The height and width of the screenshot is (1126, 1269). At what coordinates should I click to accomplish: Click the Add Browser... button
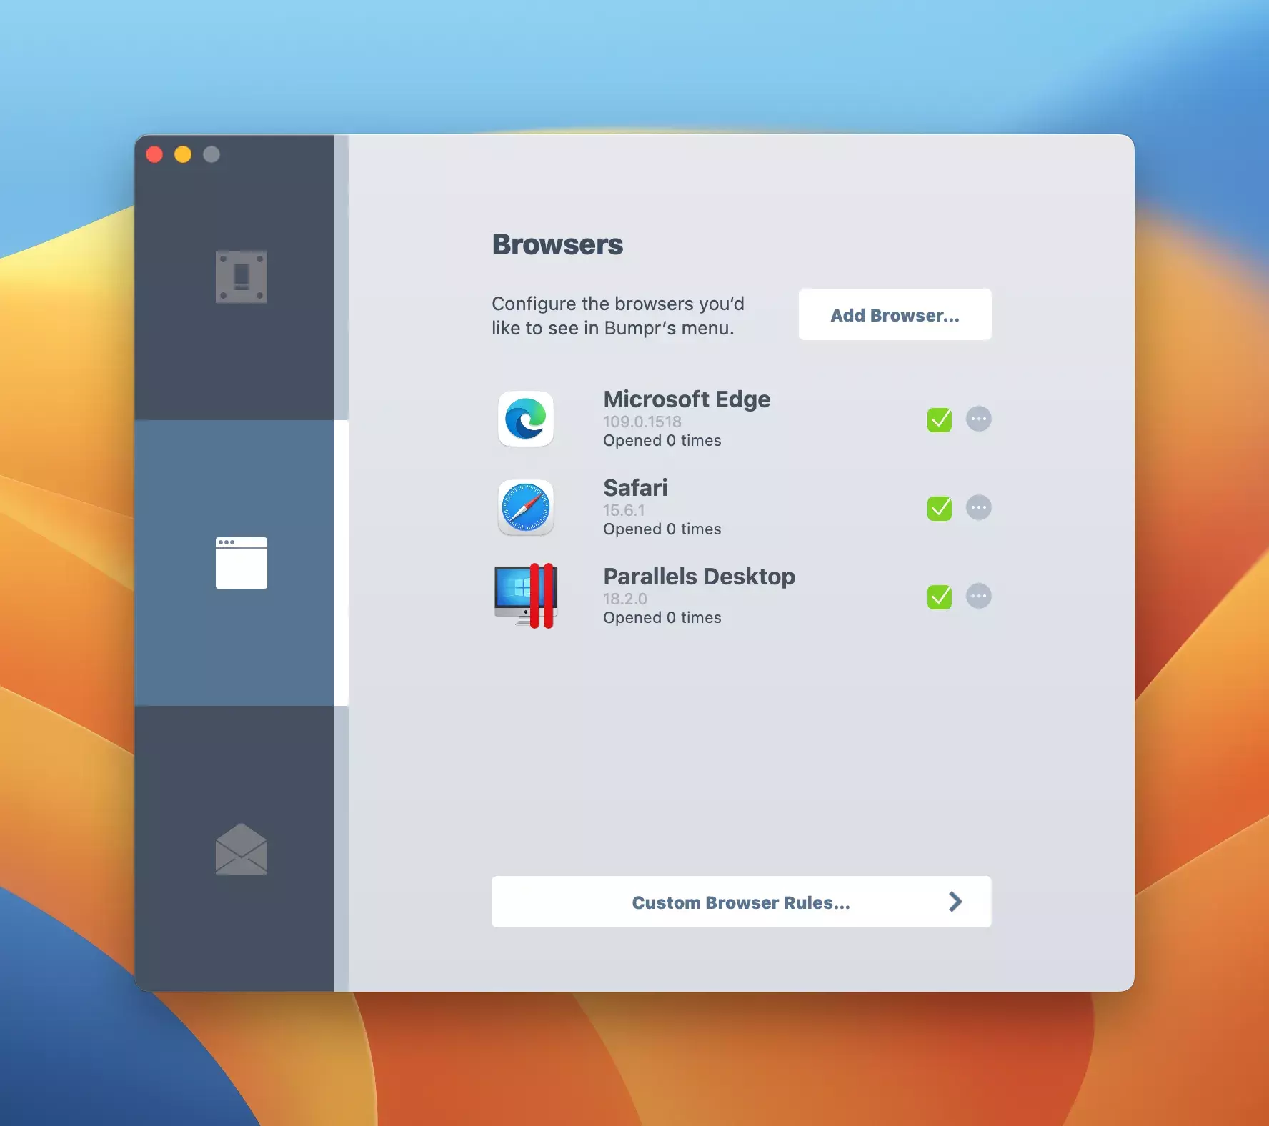coord(895,315)
